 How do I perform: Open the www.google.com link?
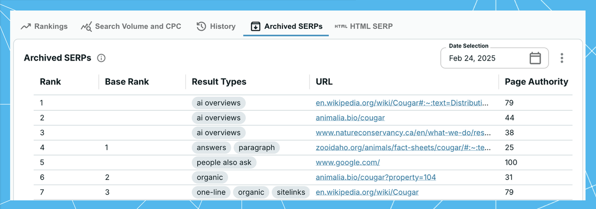click(x=348, y=162)
